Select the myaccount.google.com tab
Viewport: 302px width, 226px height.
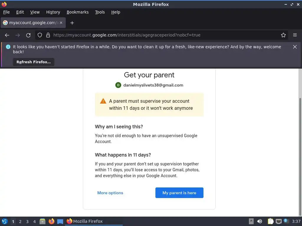tap(33, 23)
